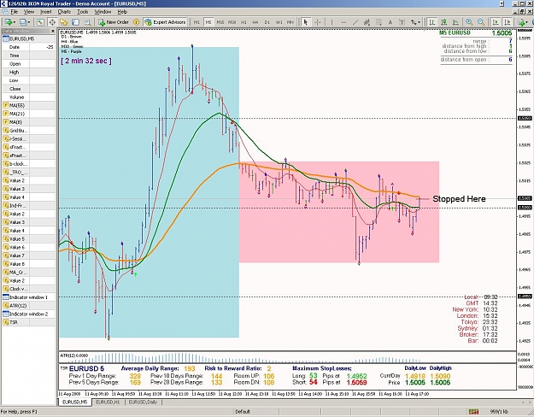
Task: Switch to the EURUSD,Daily chart tab
Action: click(x=143, y=402)
